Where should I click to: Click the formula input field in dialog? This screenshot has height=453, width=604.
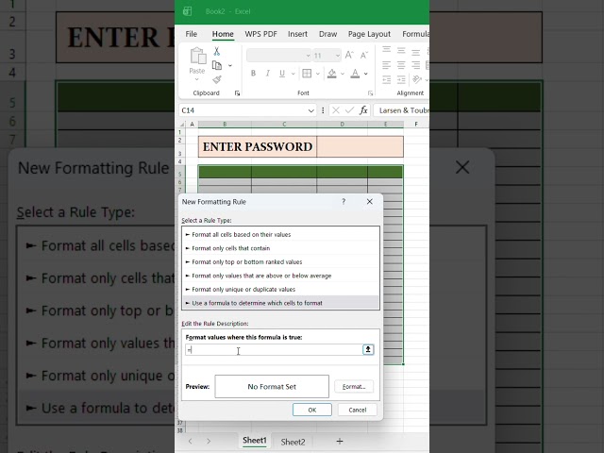274,350
